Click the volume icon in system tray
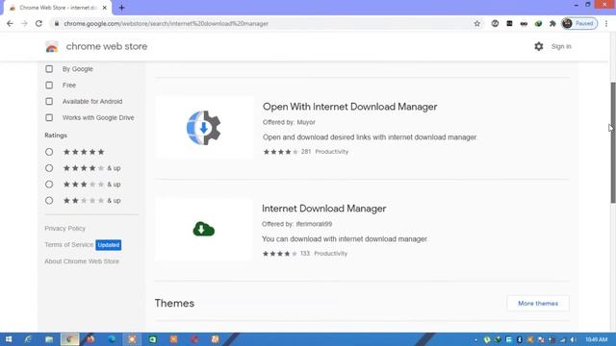This screenshot has width=616, height=346. pyautogui.click(x=574, y=339)
